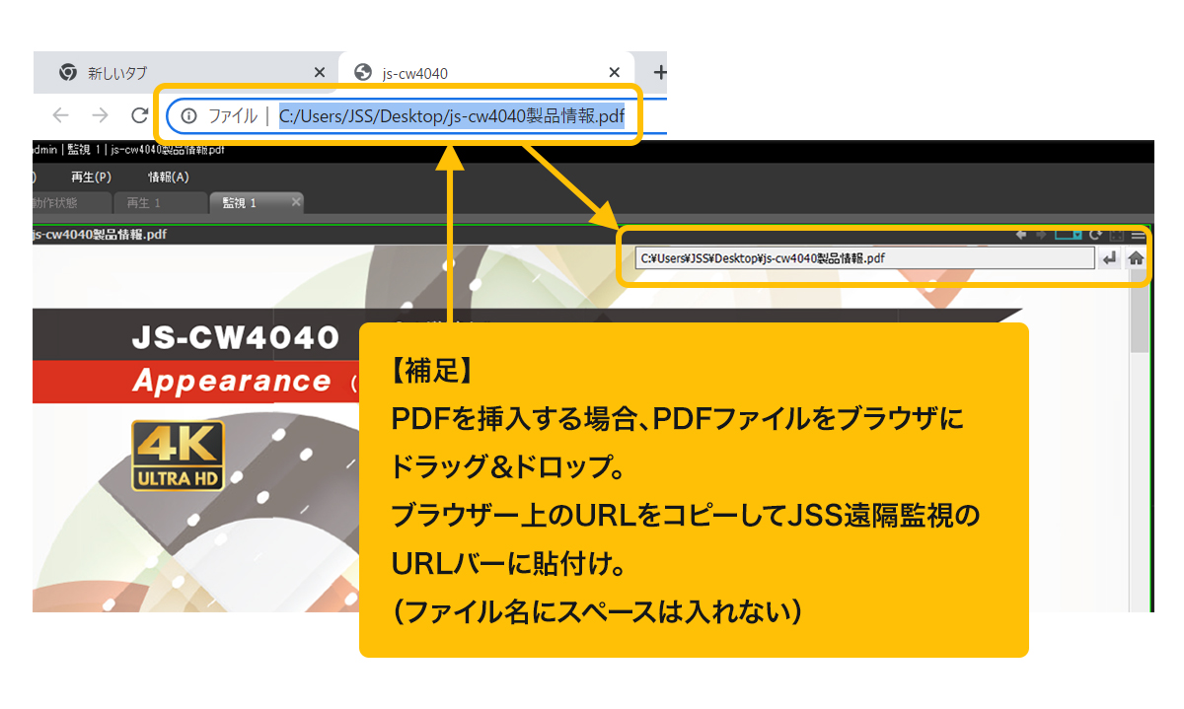Toggle fullscreen icon in JSS panel

[1117, 235]
